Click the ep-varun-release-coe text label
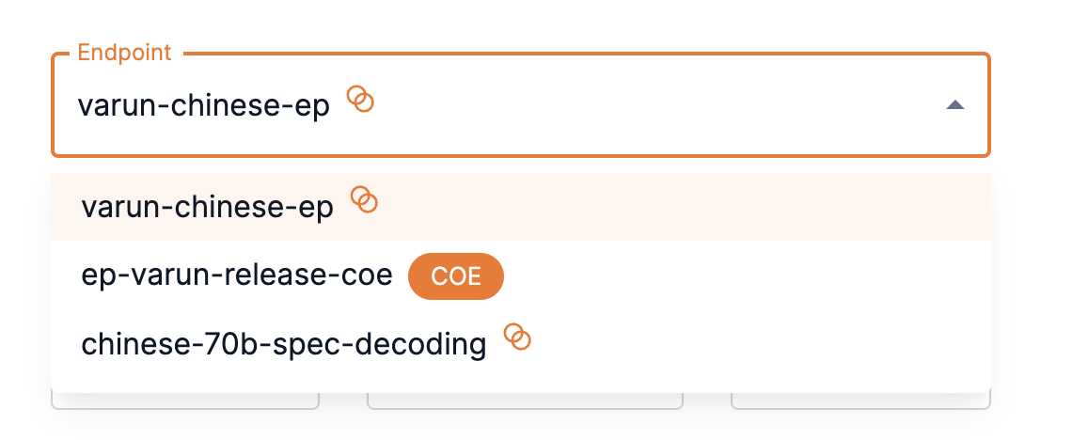Screen dimensions: 1072x440 (x=237, y=276)
